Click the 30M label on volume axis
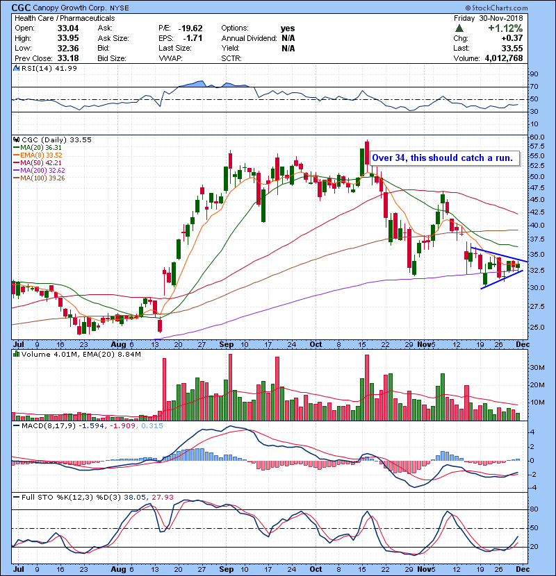 pyautogui.click(x=537, y=368)
